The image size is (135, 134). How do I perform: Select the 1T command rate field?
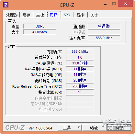(80, 92)
